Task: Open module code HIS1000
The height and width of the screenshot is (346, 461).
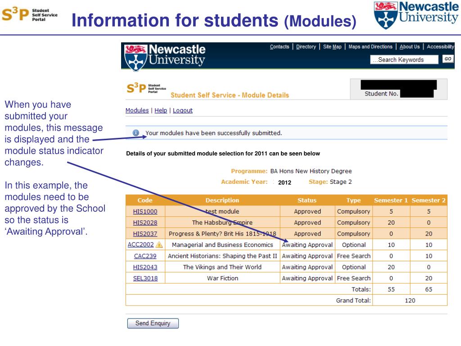Action: (x=145, y=211)
